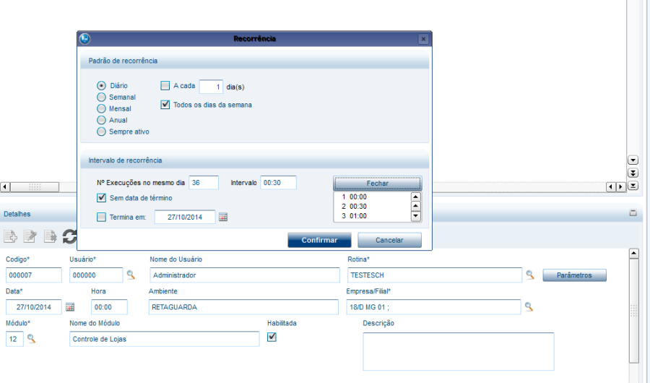Viewport: 650px width, 383px height.
Task: Open Parâmetros next to Rotina
Action: (x=574, y=275)
